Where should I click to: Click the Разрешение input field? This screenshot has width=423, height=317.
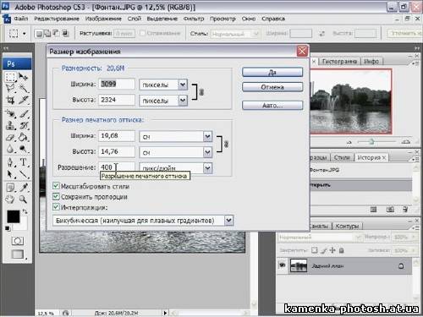117,167
